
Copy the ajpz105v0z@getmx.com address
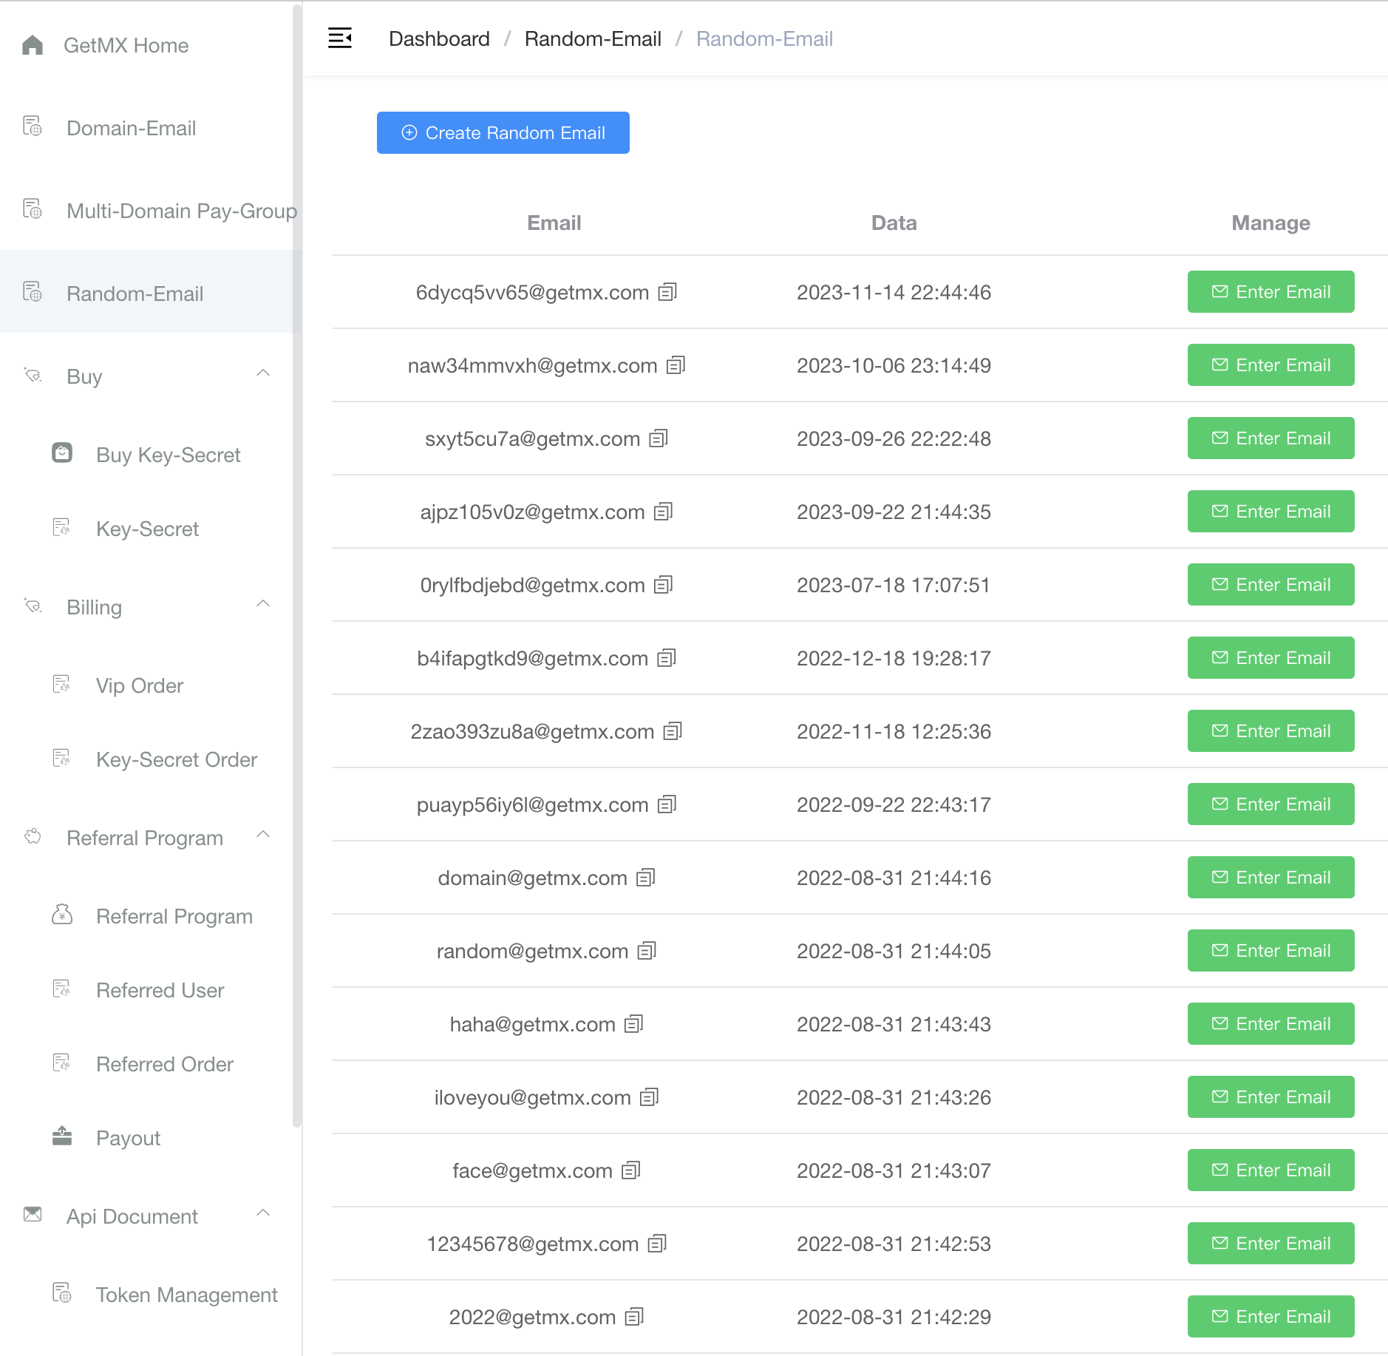pos(663,512)
